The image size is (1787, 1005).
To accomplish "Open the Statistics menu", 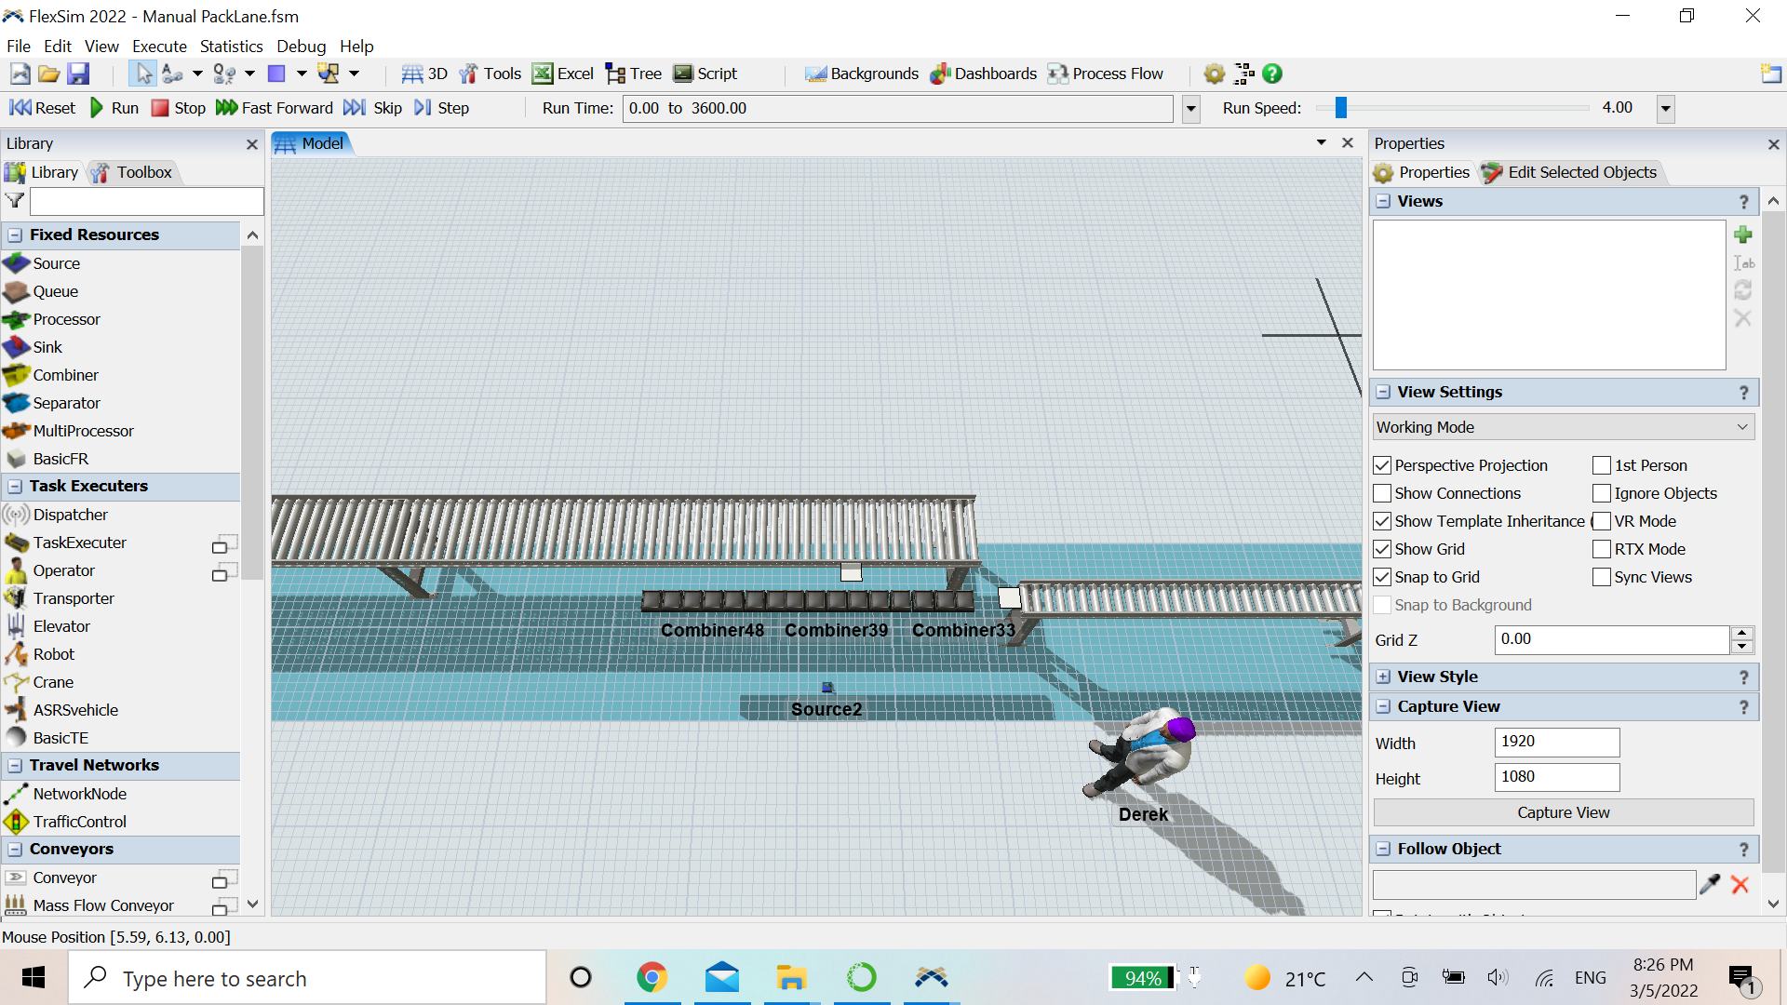I will tap(231, 46).
